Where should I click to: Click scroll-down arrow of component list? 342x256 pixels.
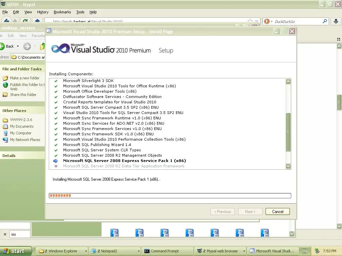click(288, 166)
